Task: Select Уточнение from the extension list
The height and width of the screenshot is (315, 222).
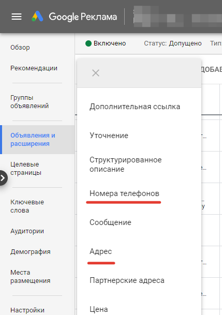Action: (x=109, y=136)
